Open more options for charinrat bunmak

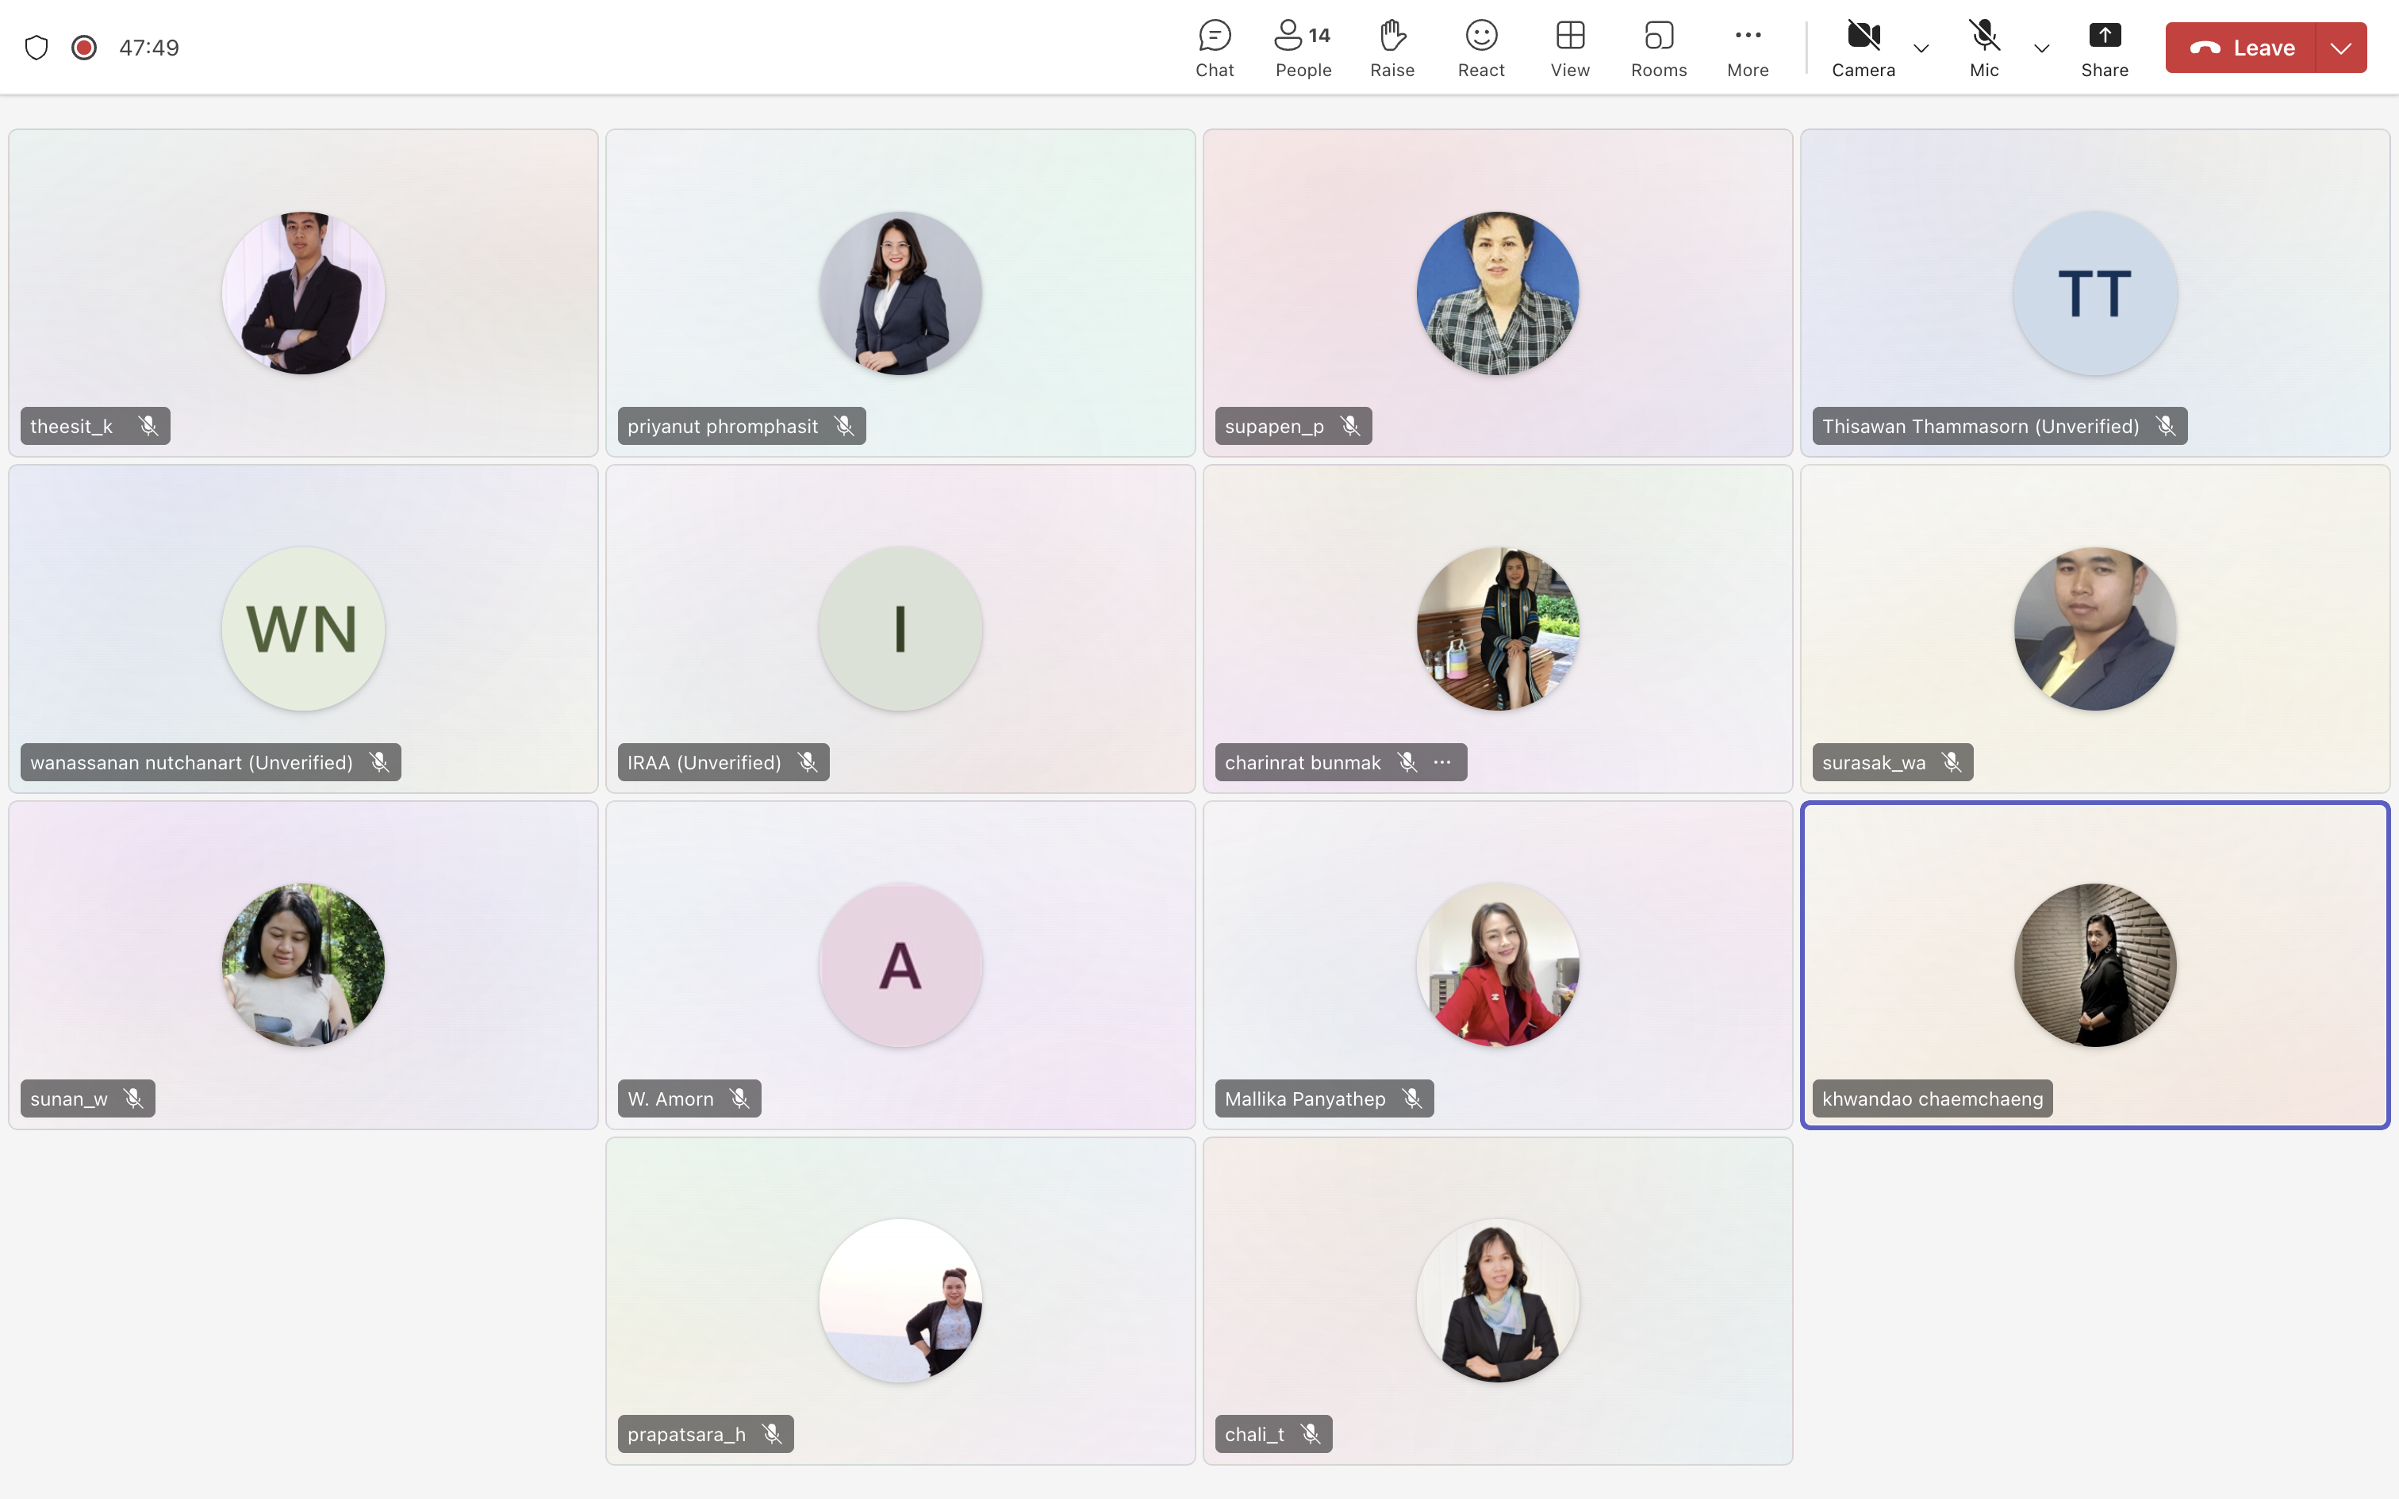(1442, 762)
